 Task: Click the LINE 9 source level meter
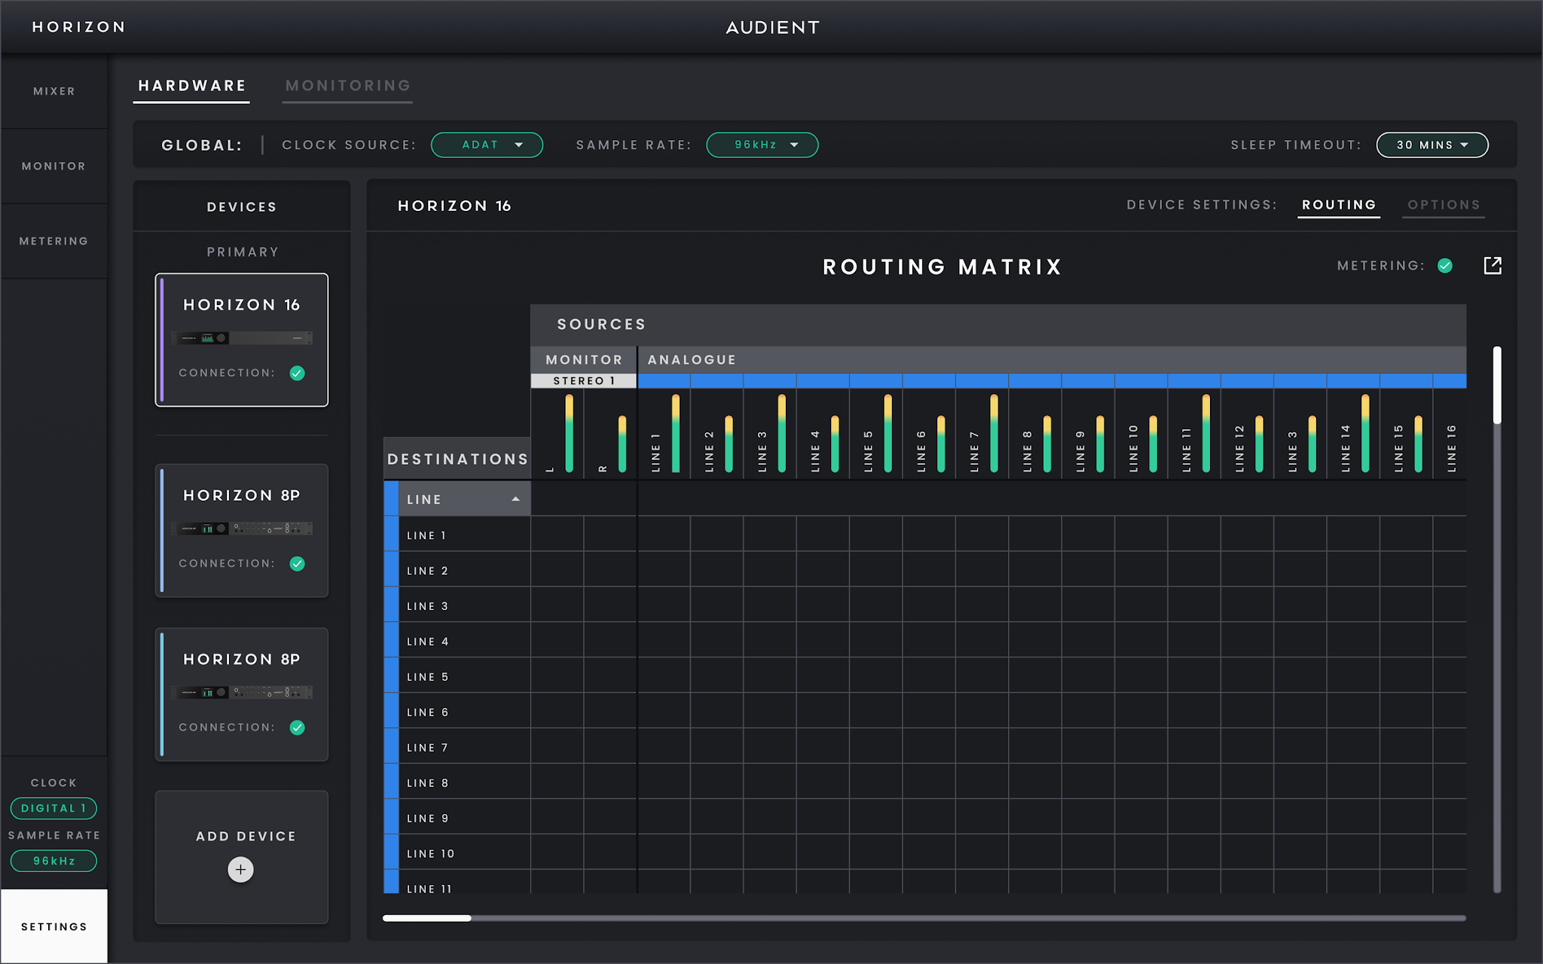pyautogui.click(x=1100, y=444)
